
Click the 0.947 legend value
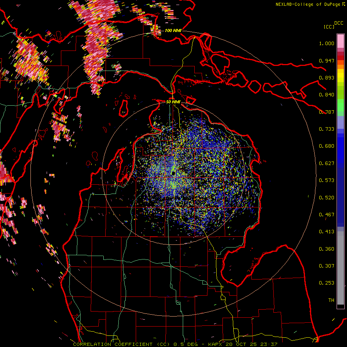[x=327, y=61]
